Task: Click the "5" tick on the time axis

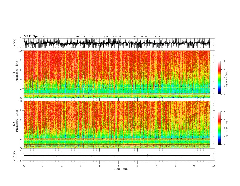Action: tap(118, 166)
